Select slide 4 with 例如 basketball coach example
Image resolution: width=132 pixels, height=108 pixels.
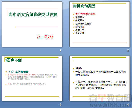pos(100,78)
